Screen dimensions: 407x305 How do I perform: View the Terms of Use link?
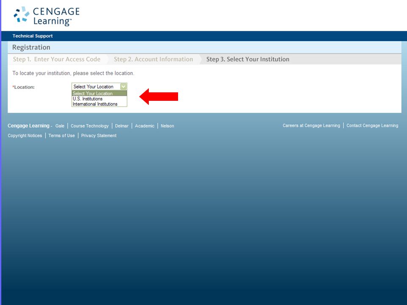61,136
